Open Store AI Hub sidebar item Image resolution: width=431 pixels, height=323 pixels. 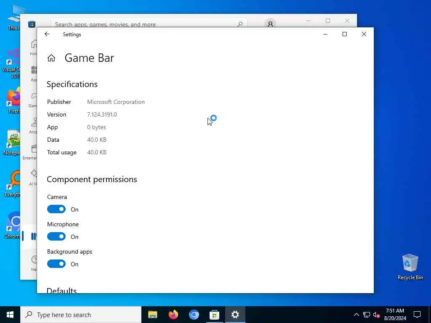click(x=33, y=178)
